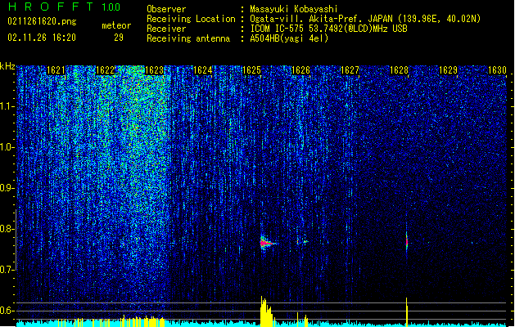Click observer name Masayuki Kobayashi

(294, 9)
